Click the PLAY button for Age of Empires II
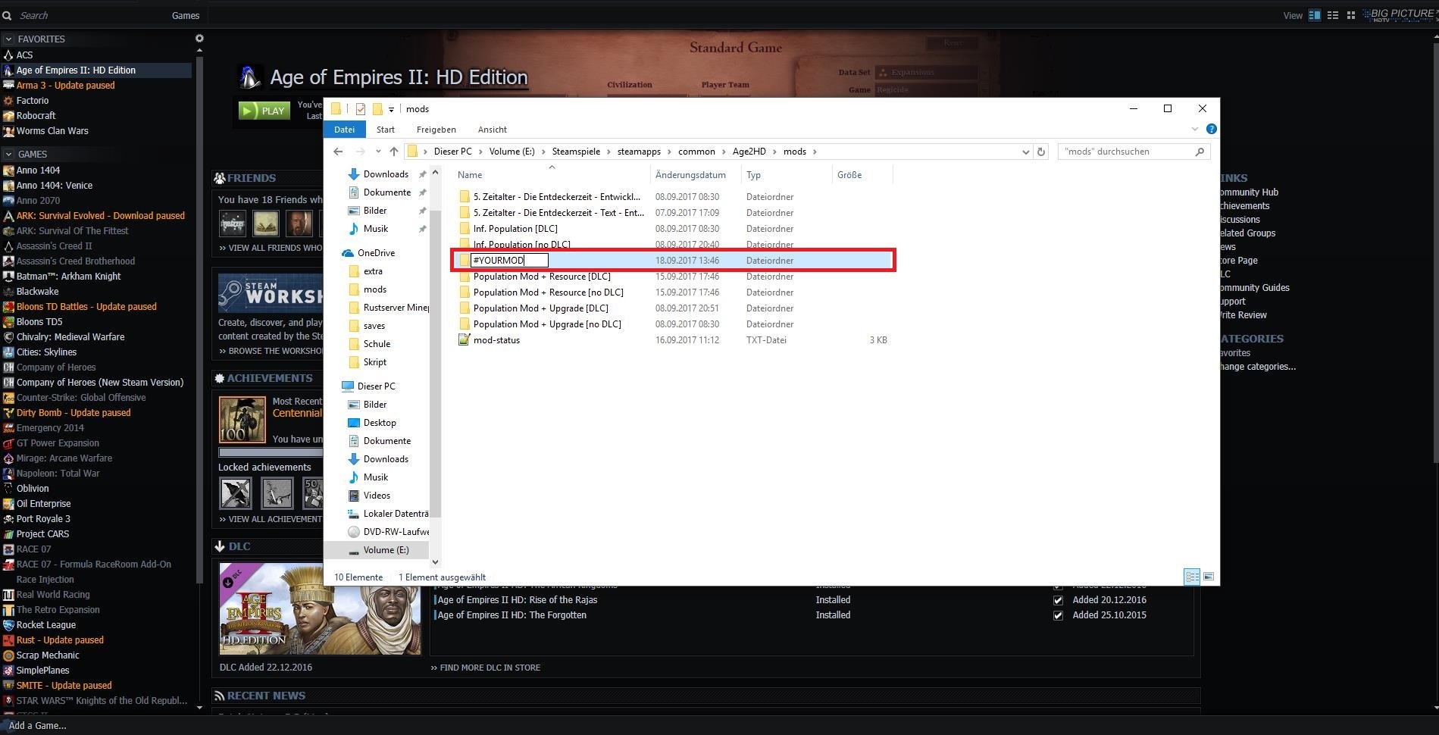This screenshot has width=1439, height=735. tap(264, 111)
